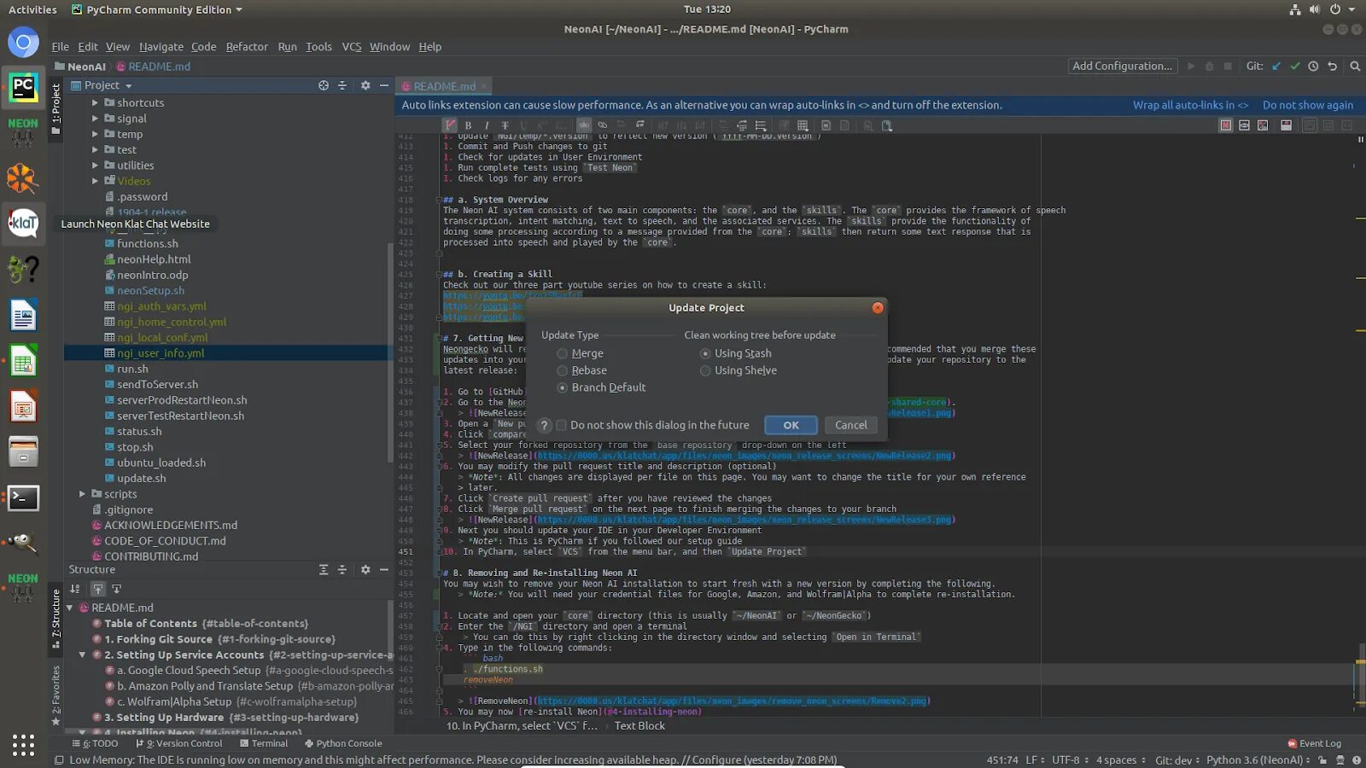Image resolution: width=1366 pixels, height=768 pixels.
Task: Open Search Everywhere magnifier icon
Action: (x=1355, y=66)
